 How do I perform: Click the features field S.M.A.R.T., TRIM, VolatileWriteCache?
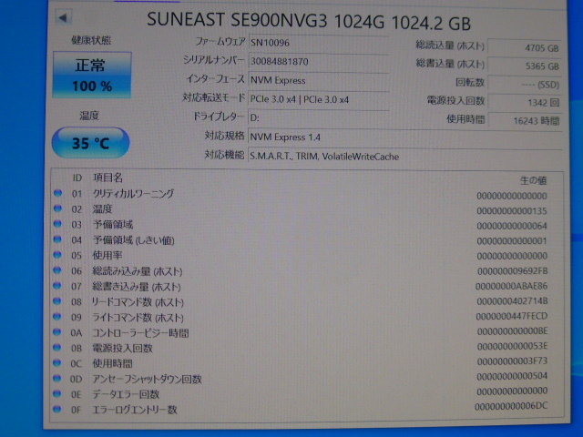click(404, 157)
